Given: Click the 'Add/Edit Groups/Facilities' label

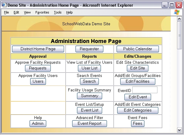Looking at the screenshot, I should [x=138, y=76].
